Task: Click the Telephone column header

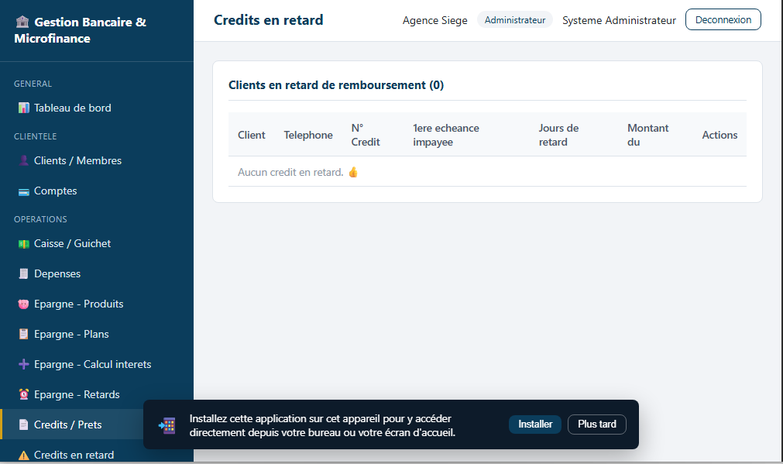Action: tap(308, 135)
